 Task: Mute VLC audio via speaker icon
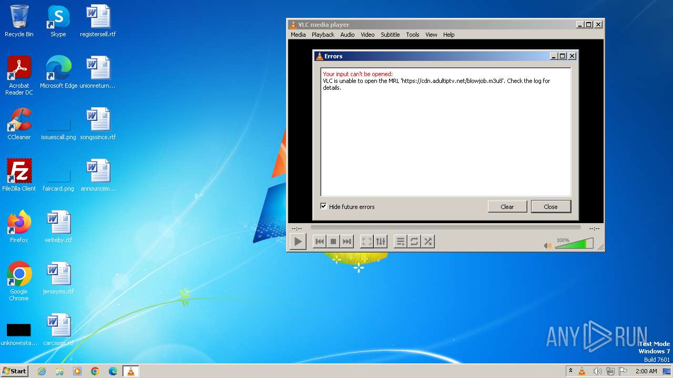tap(548, 245)
